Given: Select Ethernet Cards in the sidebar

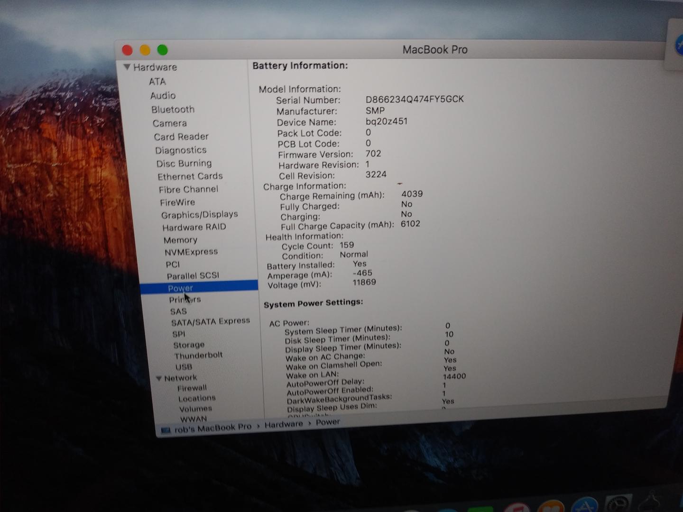Looking at the screenshot, I should [190, 176].
